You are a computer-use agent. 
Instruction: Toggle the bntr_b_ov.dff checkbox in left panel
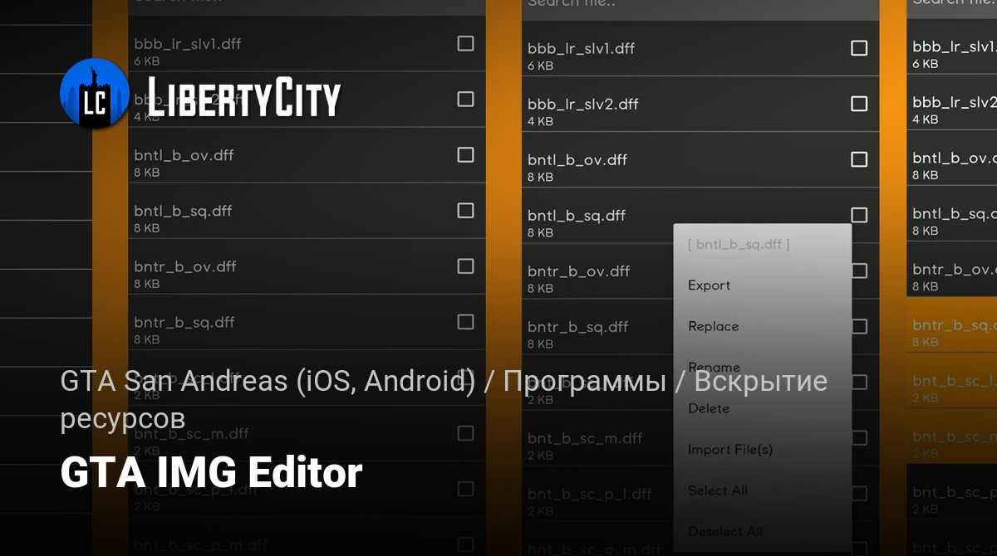tap(466, 266)
